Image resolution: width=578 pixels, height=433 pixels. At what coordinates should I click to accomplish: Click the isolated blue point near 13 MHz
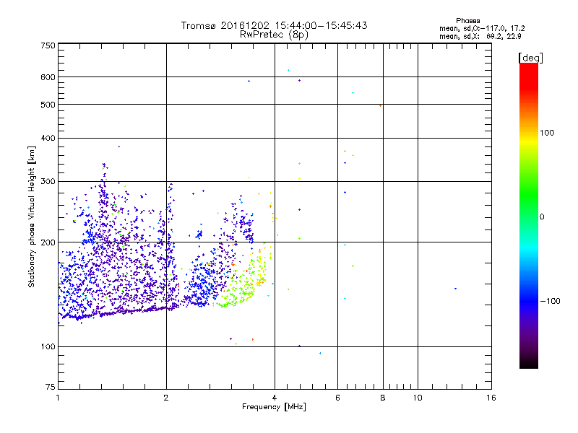tap(456, 289)
